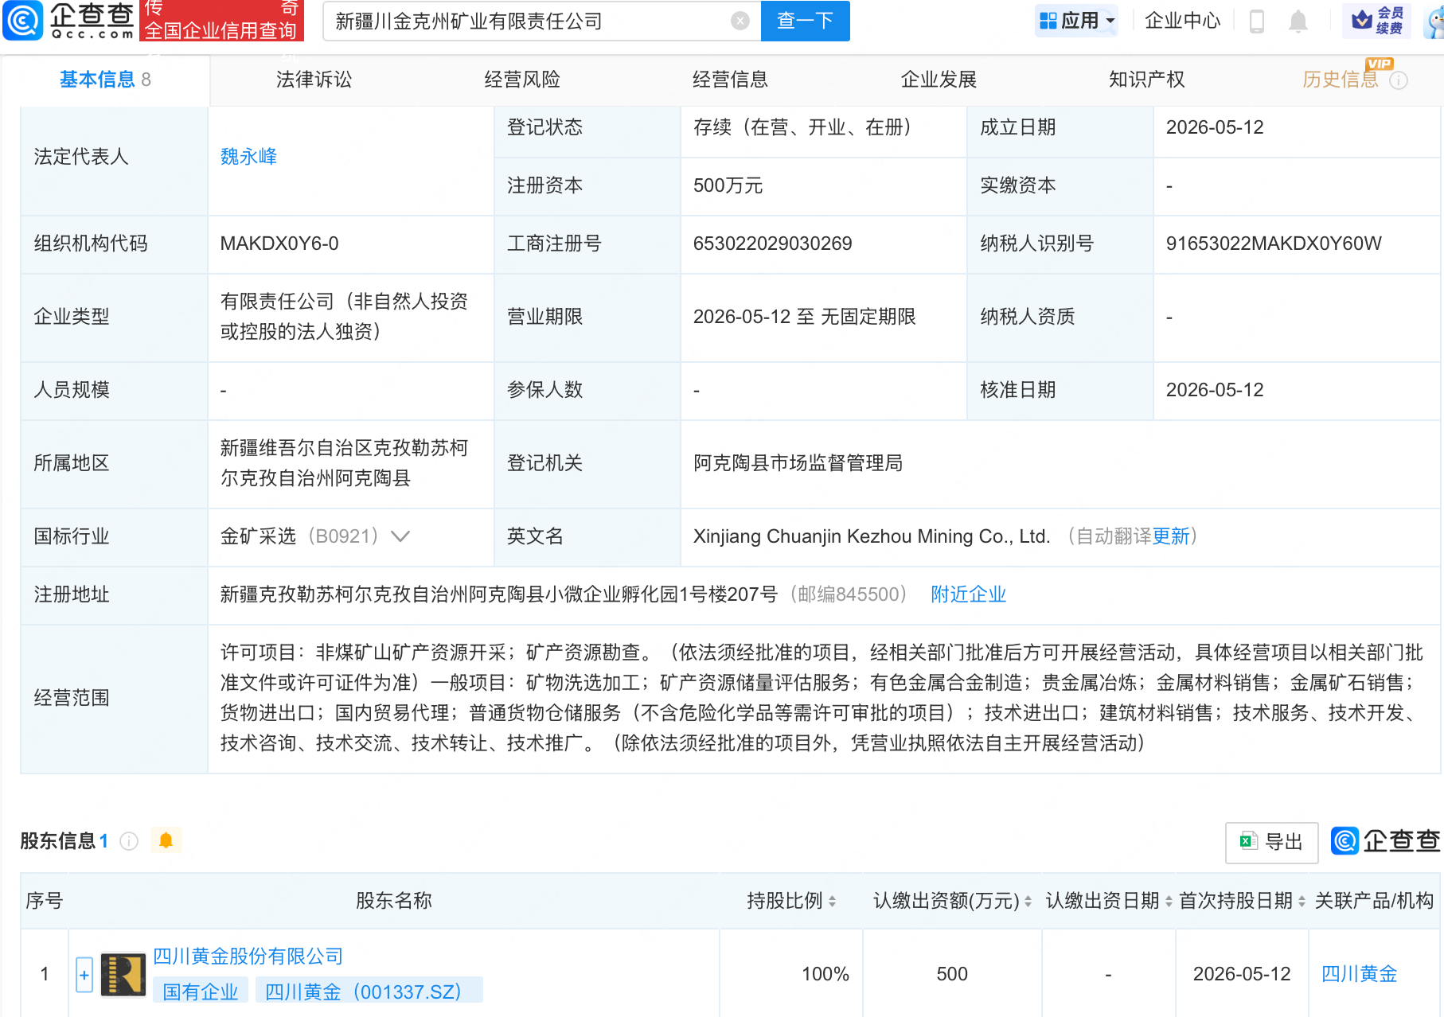The image size is (1444, 1017).
Task: Open 四川黄金股份有限公司 shareholder link
Action: tap(248, 957)
